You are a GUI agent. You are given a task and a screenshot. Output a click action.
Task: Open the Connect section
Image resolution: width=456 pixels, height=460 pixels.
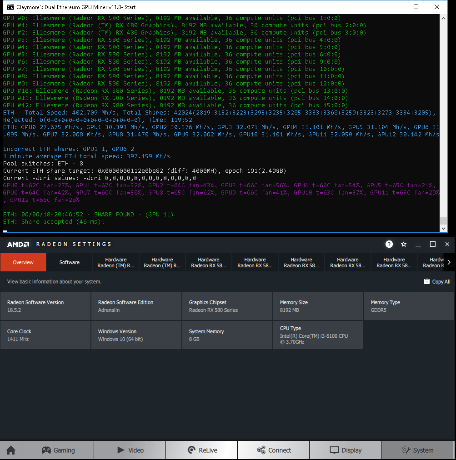[x=274, y=450]
